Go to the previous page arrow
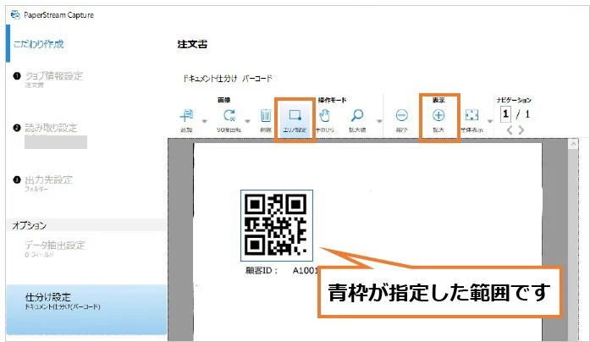 pos(510,130)
